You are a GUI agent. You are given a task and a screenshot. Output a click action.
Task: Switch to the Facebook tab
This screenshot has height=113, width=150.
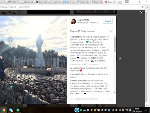[13, 2]
